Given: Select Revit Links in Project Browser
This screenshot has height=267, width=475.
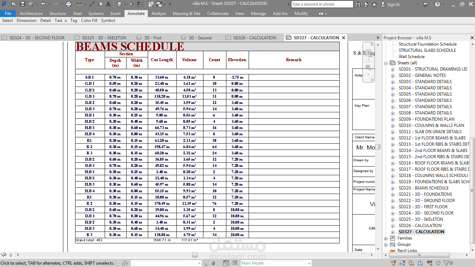Looking at the screenshot, I should click(407, 251).
